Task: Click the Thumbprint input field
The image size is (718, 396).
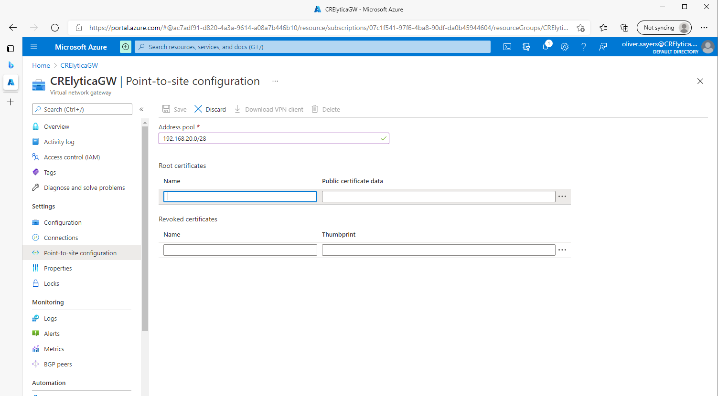Action: [x=439, y=250]
